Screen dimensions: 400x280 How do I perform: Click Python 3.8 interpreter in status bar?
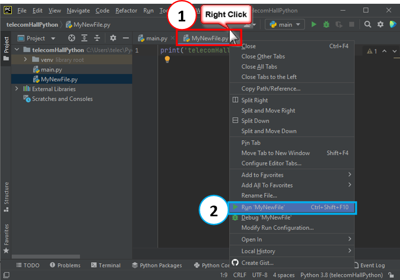tap(341, 275)
